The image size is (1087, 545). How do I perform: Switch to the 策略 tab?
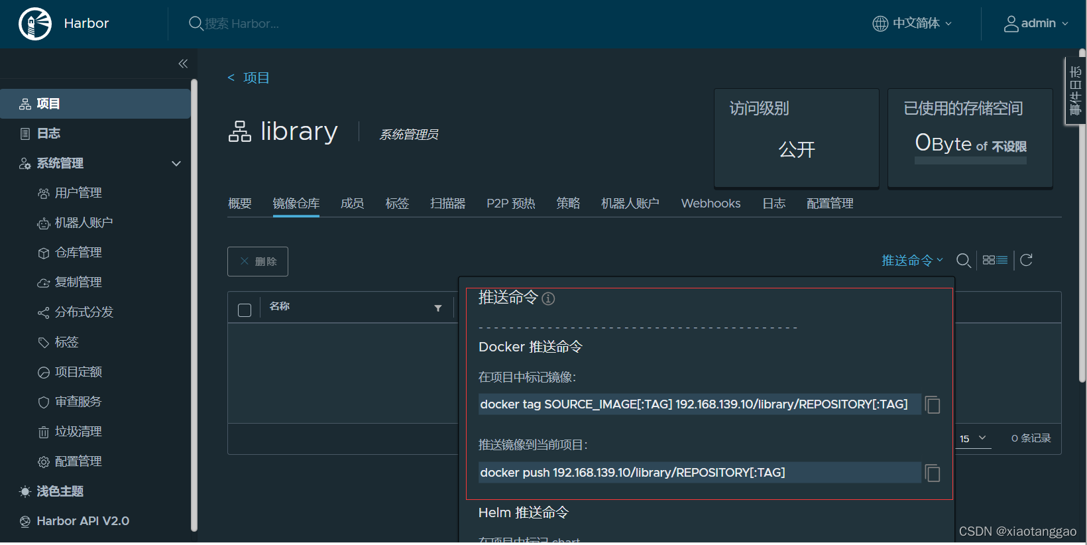coord(568,204)
